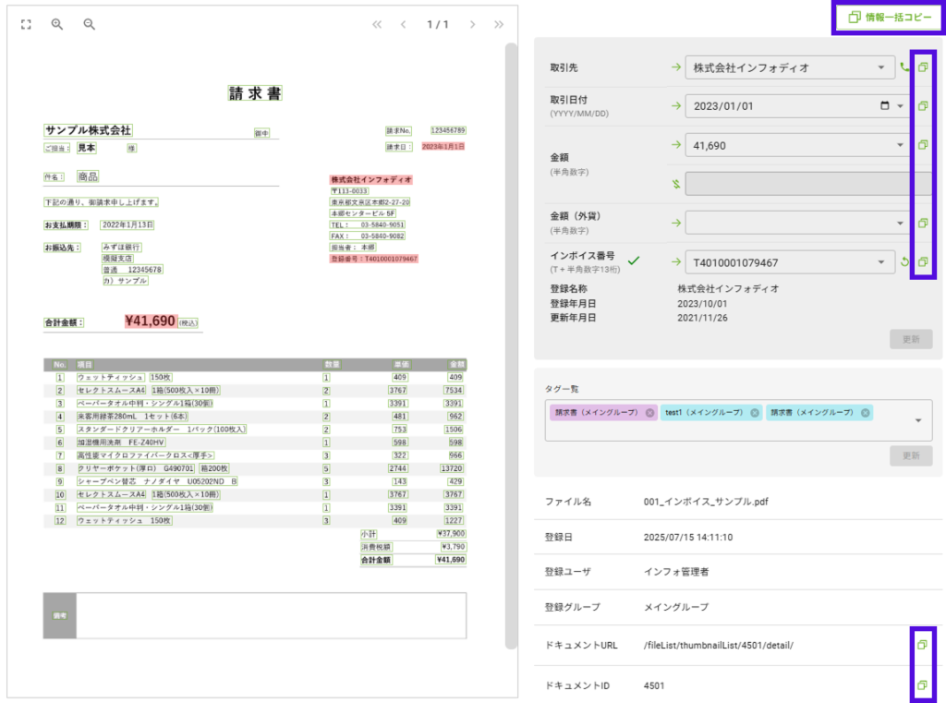Remove the blue 請求書(メイングループ) tag
Screen dimensions: 946x703
pos(865,413)
